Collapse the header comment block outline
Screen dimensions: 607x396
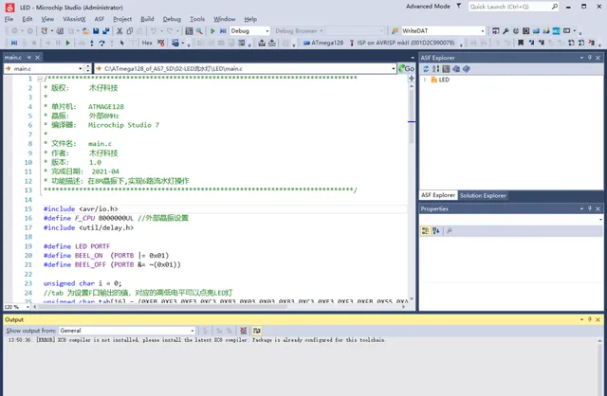[x=40, y=79]
